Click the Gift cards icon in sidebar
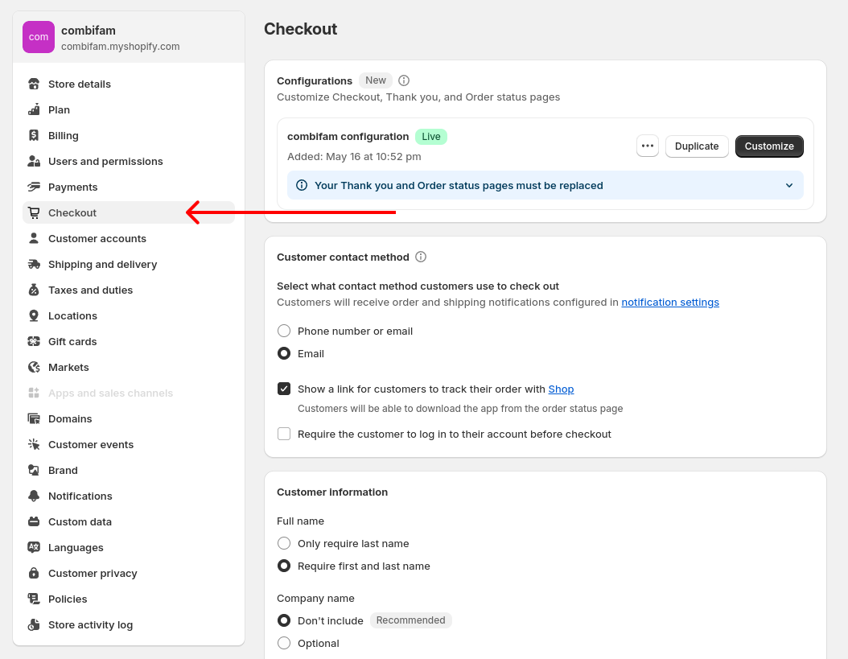Viewport: 848px width, 659px height. (34, 342)
